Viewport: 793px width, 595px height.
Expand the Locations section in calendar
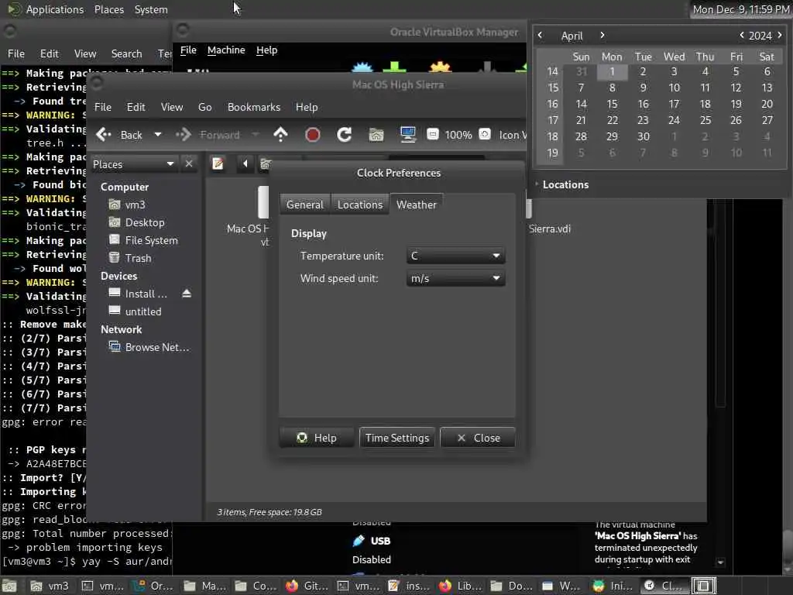point(561,184)
